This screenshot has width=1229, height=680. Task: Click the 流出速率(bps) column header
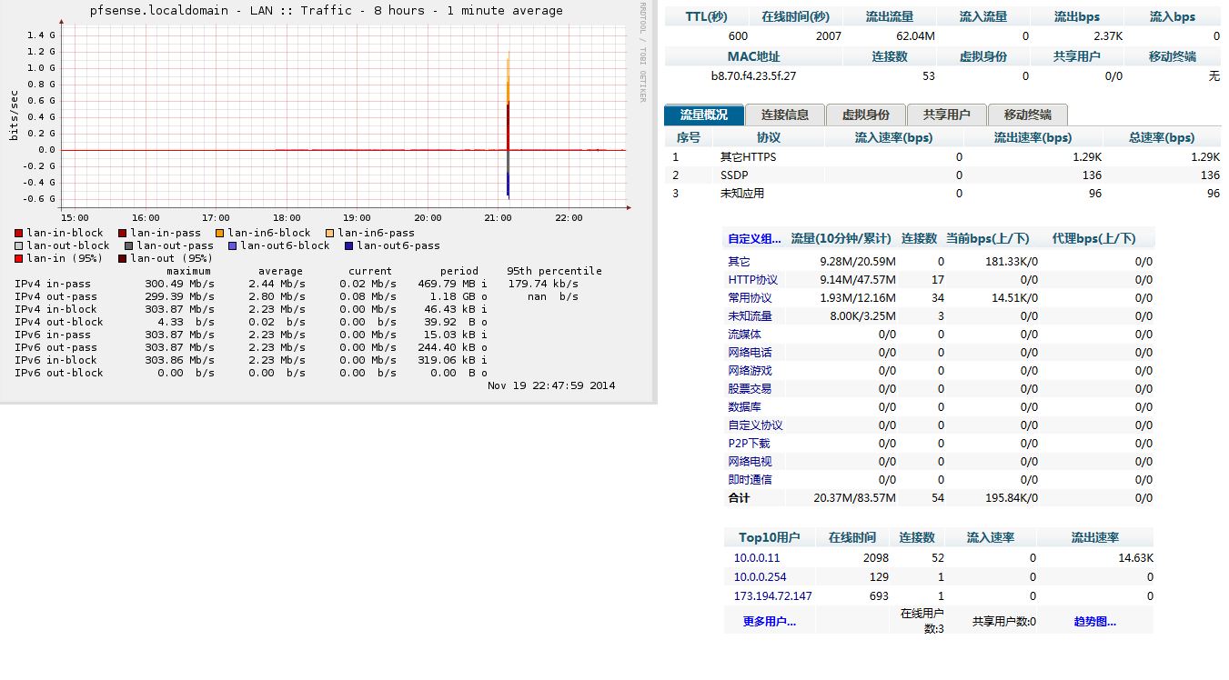(x=1033, y=138)
